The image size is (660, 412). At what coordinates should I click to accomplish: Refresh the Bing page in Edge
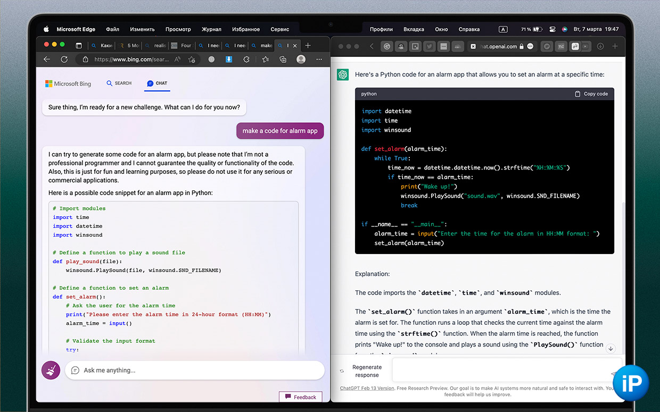(x=64, y=60)
